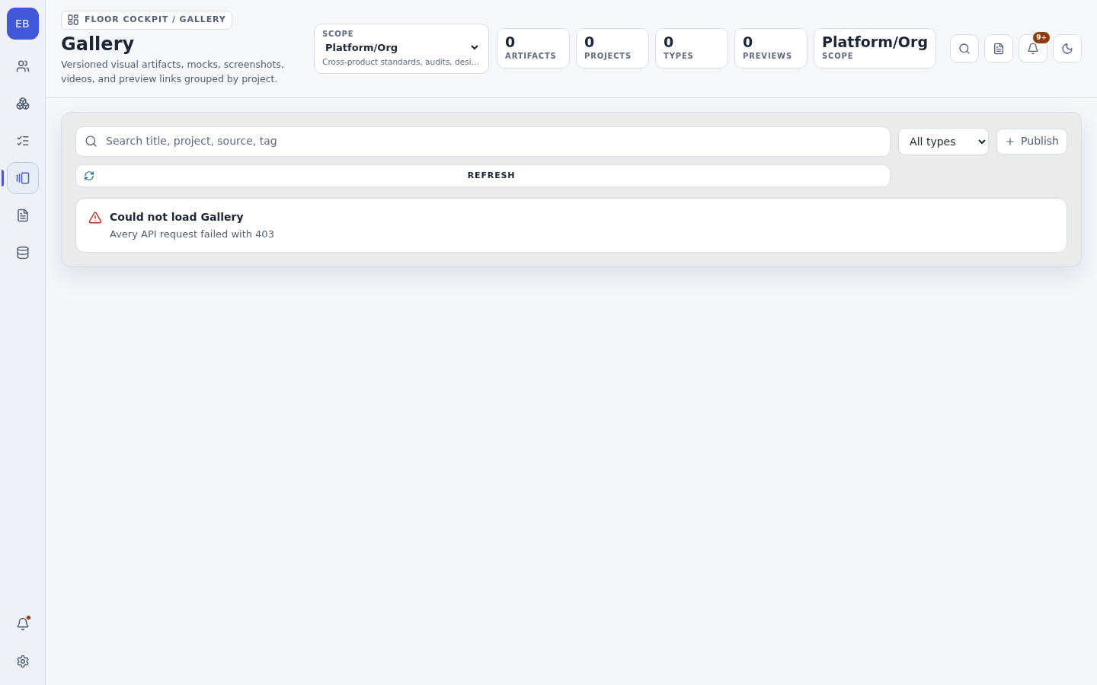Click the 0 Previews stat card

(x=771, y=49)
